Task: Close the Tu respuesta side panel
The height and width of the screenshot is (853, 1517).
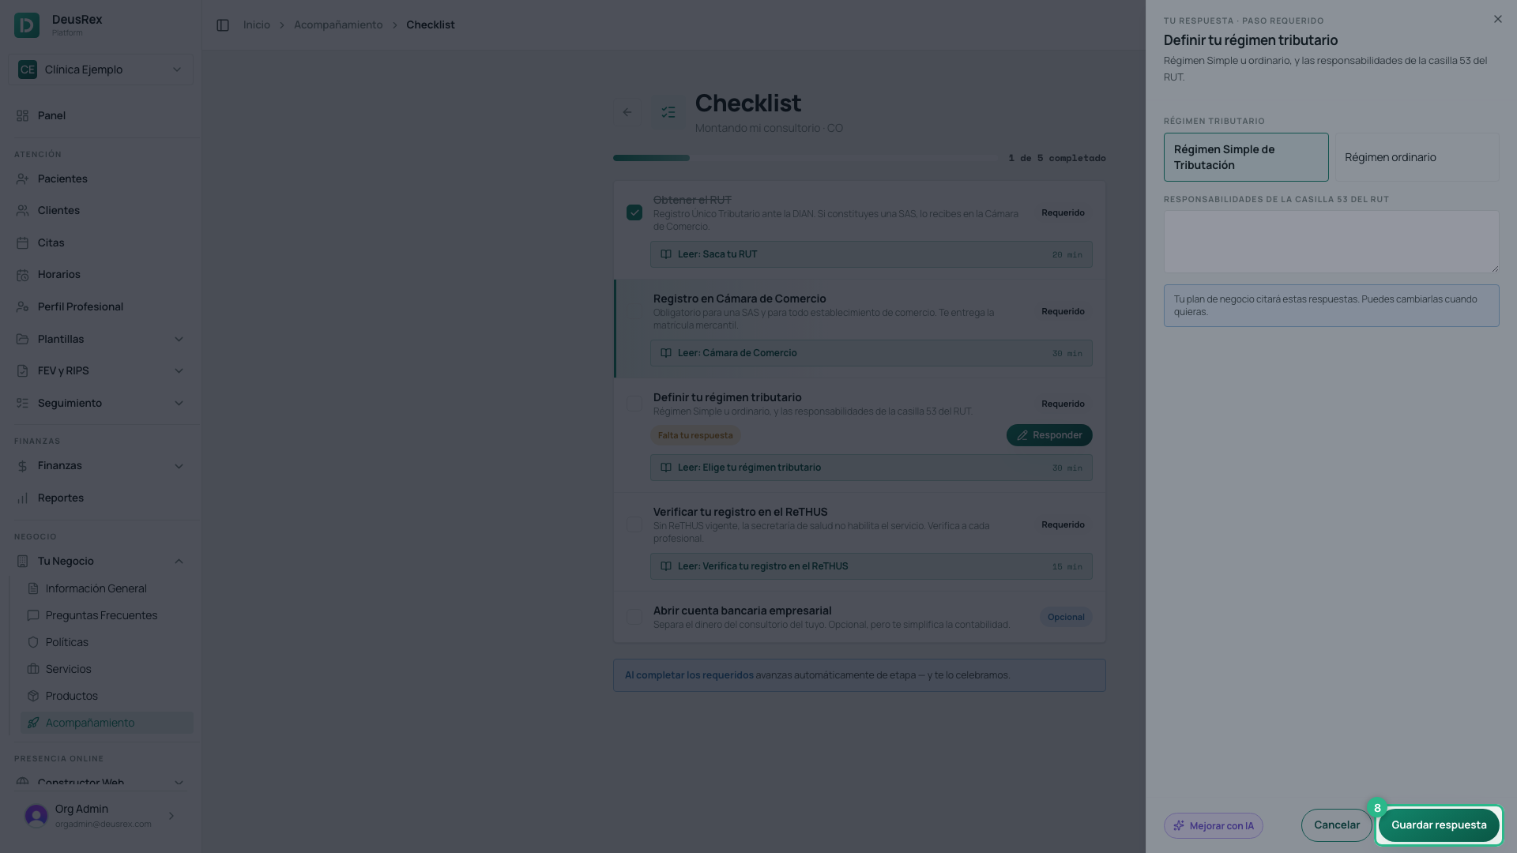Action: pyautogui.click(x=1497, y=19)
